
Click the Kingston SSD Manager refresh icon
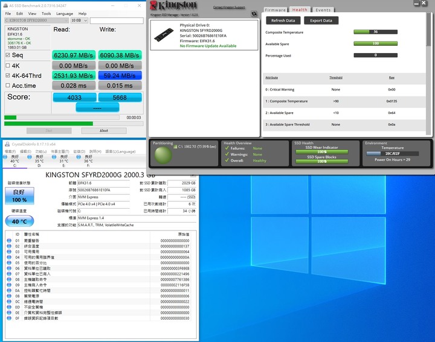(x=254, y=14)
